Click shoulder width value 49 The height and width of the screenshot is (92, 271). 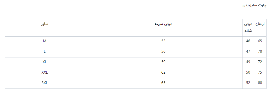[x=248, y=62]
